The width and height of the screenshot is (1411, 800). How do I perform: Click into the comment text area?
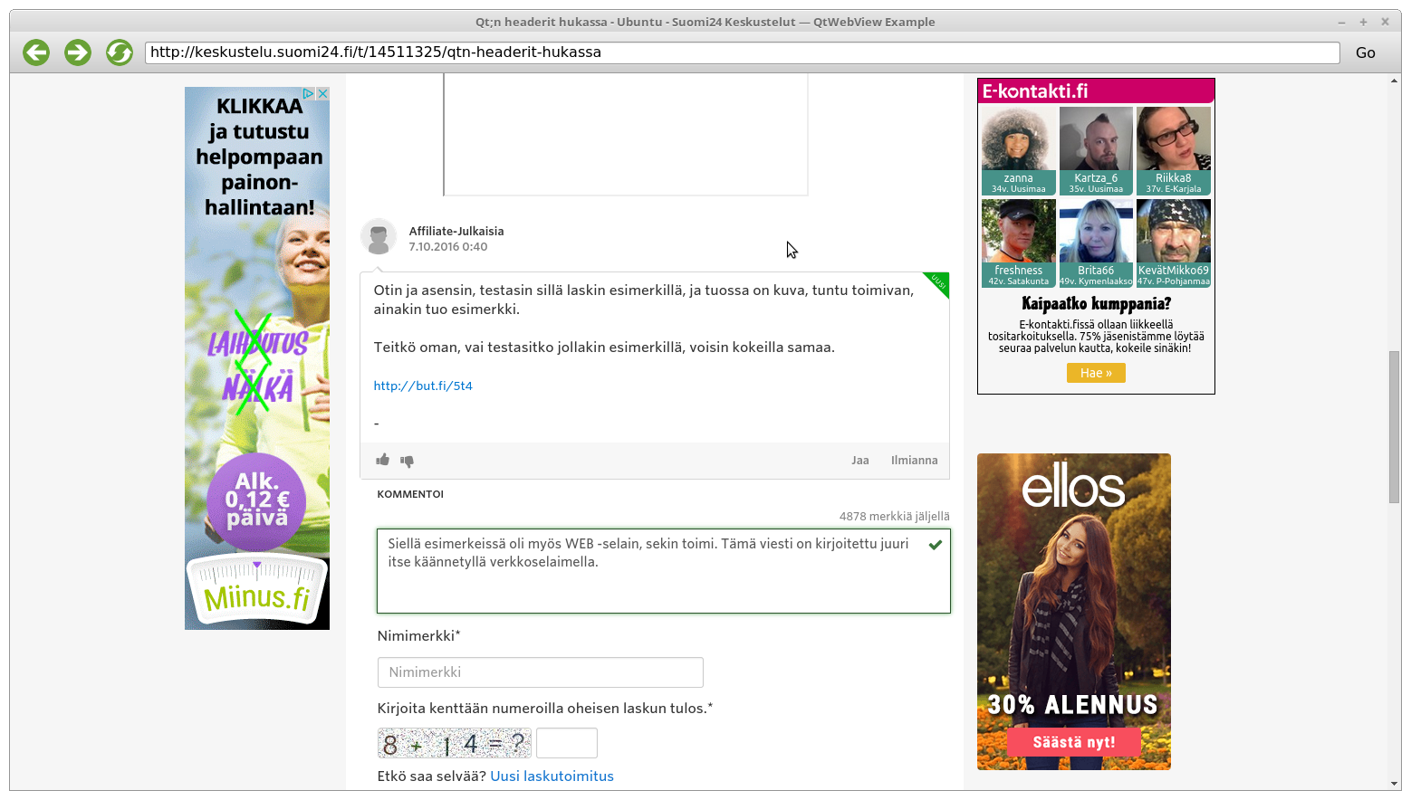tap(664, 571)
